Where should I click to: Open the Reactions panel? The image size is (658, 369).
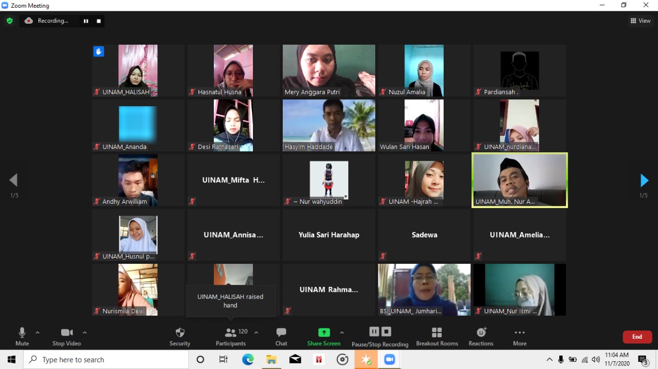(x=480, y=336)
